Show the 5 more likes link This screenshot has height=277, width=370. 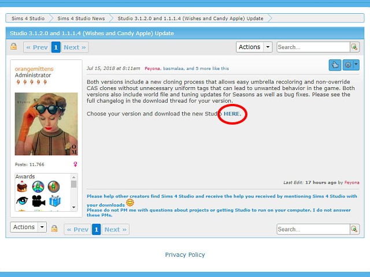pos(203,69)
